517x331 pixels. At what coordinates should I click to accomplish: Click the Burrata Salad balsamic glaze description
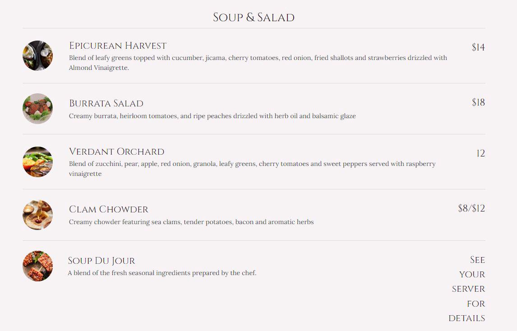(212, 116)
